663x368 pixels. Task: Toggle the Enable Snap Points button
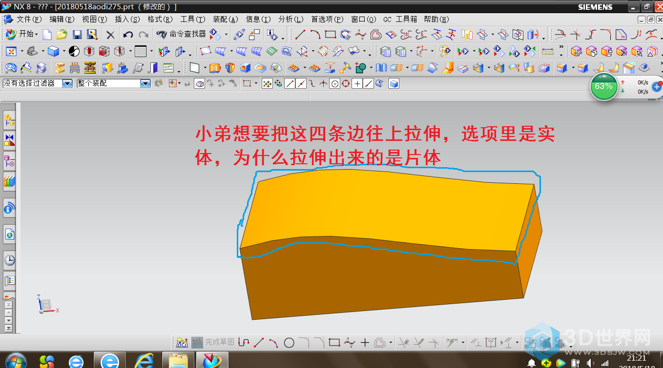(x=267, y=84)
